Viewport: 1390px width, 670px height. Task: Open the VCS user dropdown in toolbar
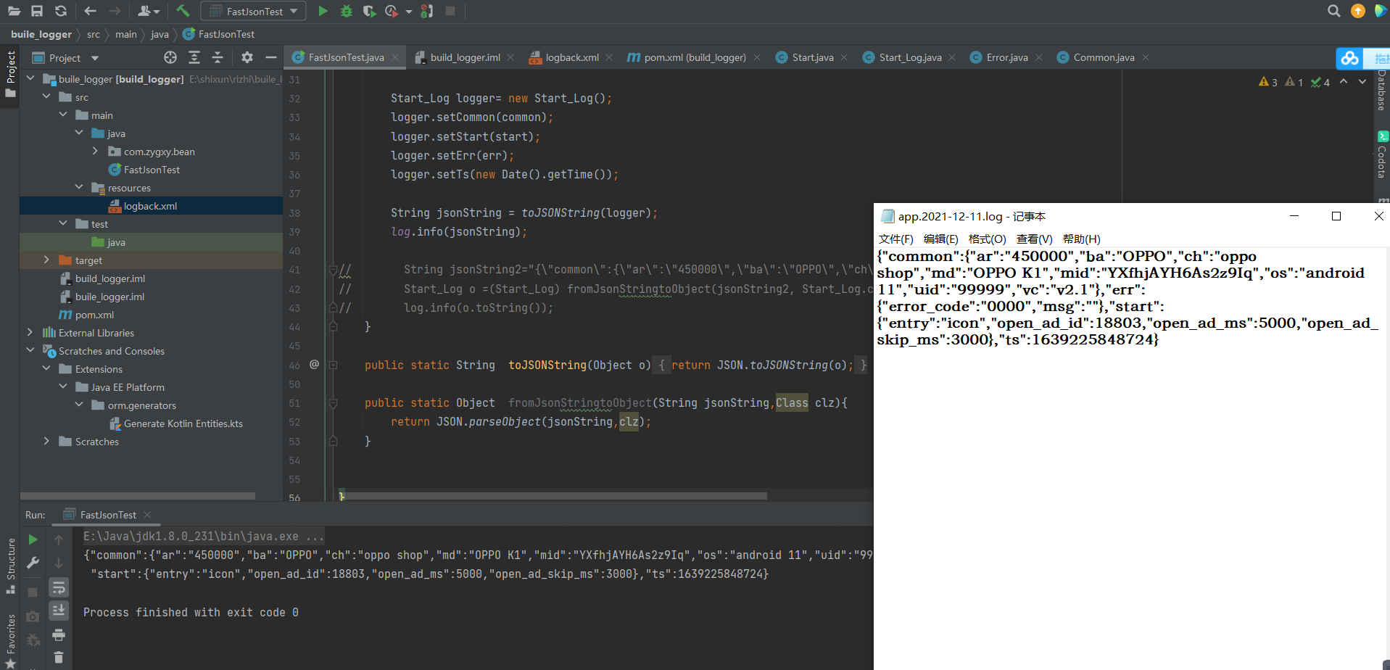click(149, 11)
